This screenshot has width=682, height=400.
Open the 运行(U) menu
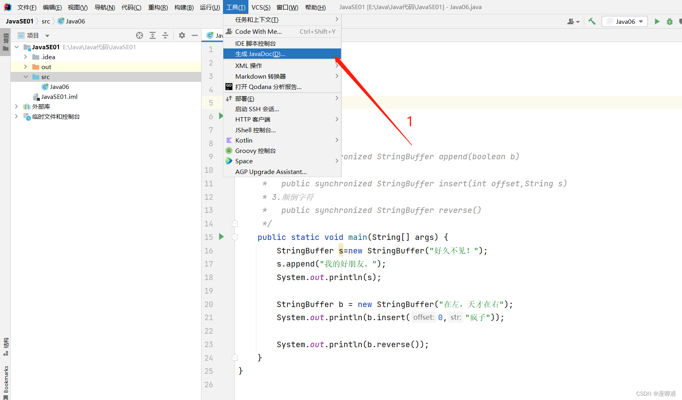pos(210,7)
